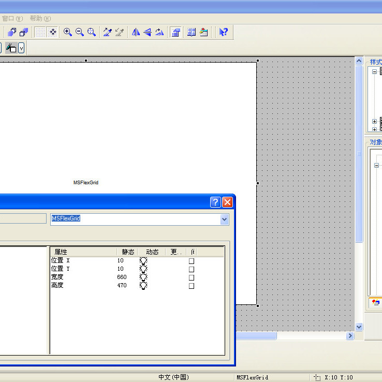Image resolution: width=382 pixels, height=382 pixels.
Task: Click the 静态 column header
Action: pyautogui.click(x=127, y=252)
